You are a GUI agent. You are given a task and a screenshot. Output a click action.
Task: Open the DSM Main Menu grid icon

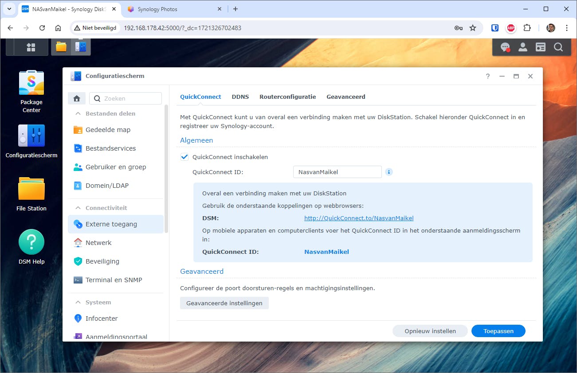[x=31, y=47]
